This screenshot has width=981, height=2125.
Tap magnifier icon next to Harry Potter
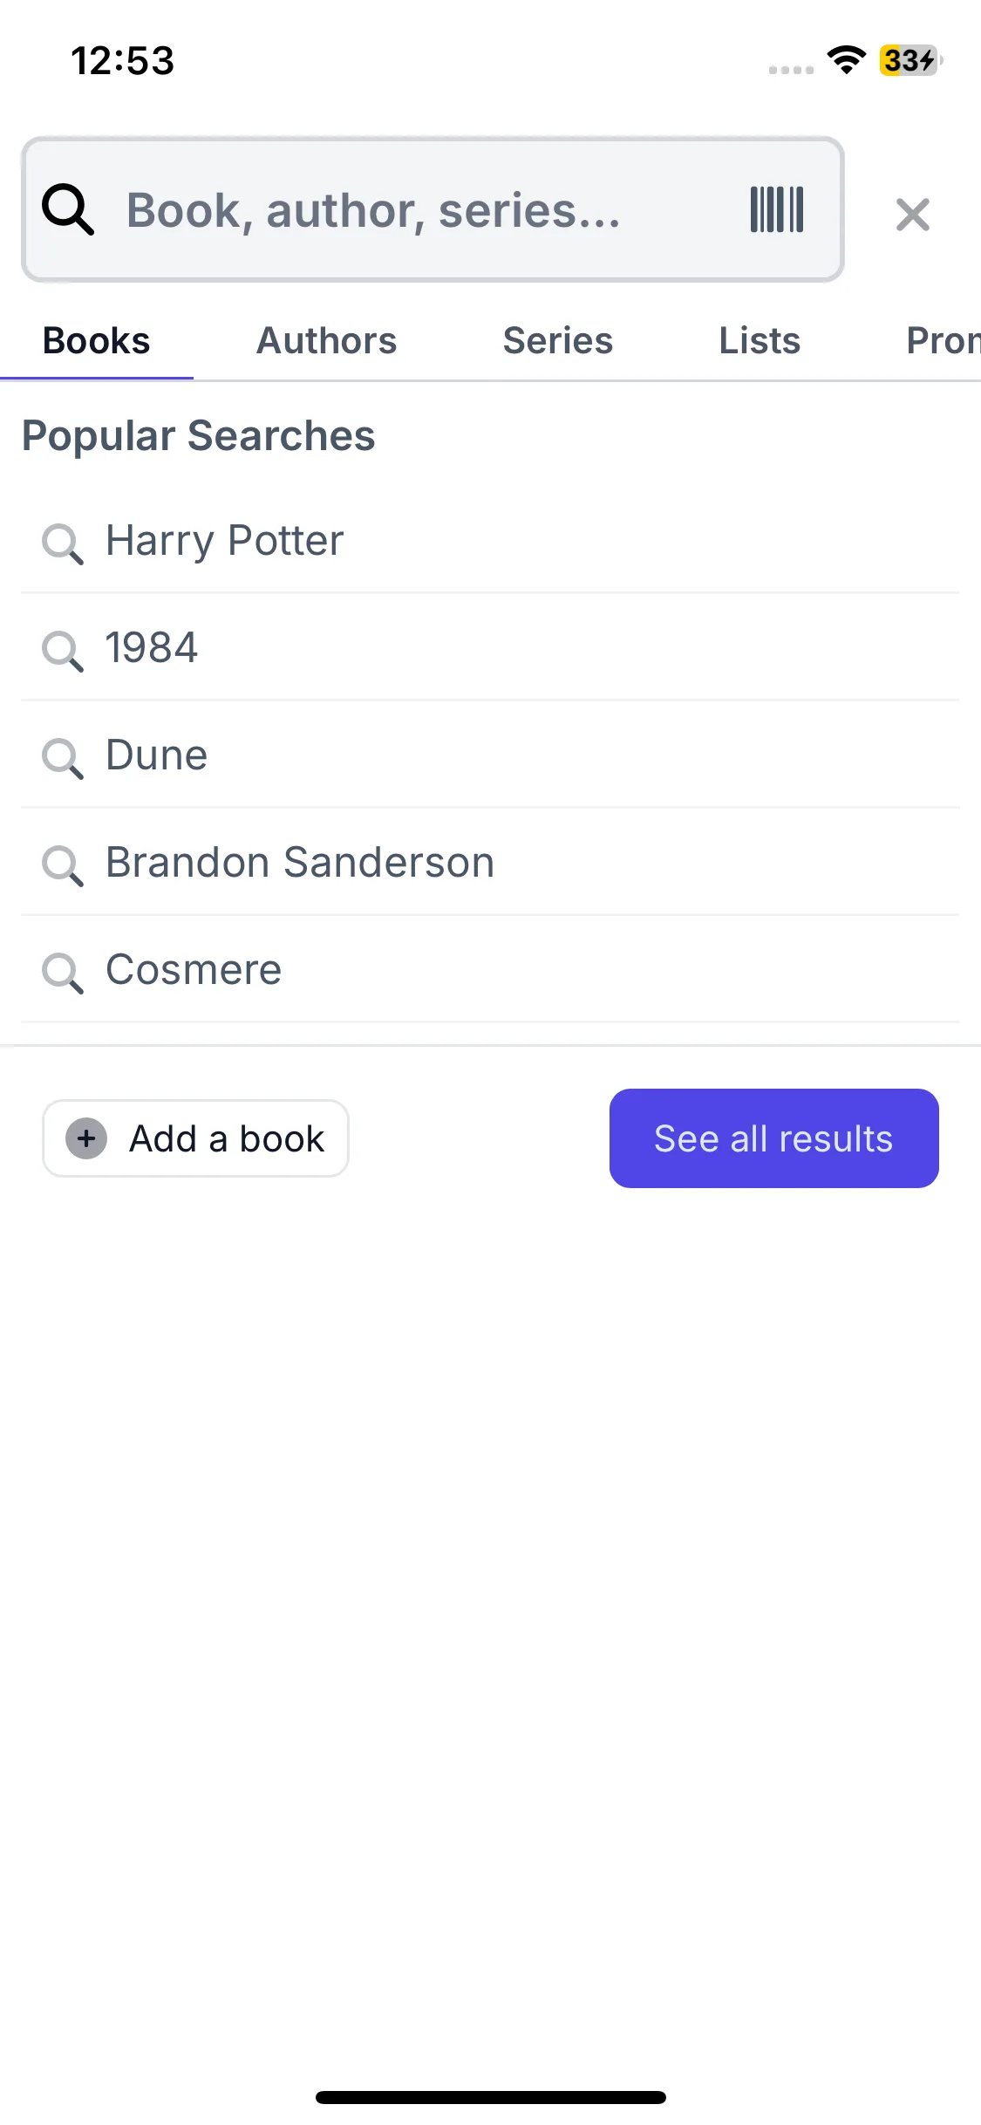coord(63,543)
